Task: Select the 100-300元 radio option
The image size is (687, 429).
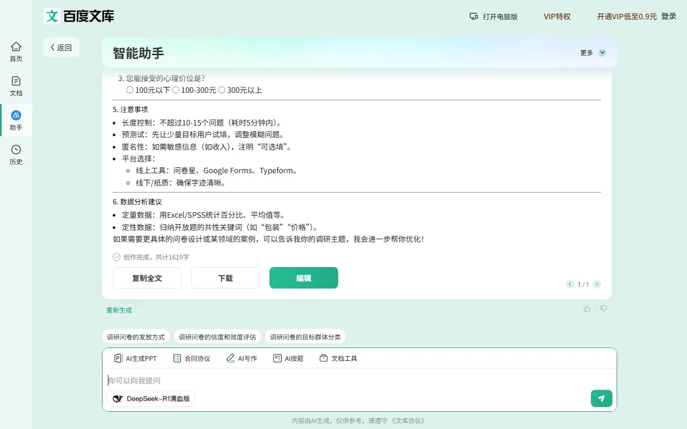Action: (176, 90)
